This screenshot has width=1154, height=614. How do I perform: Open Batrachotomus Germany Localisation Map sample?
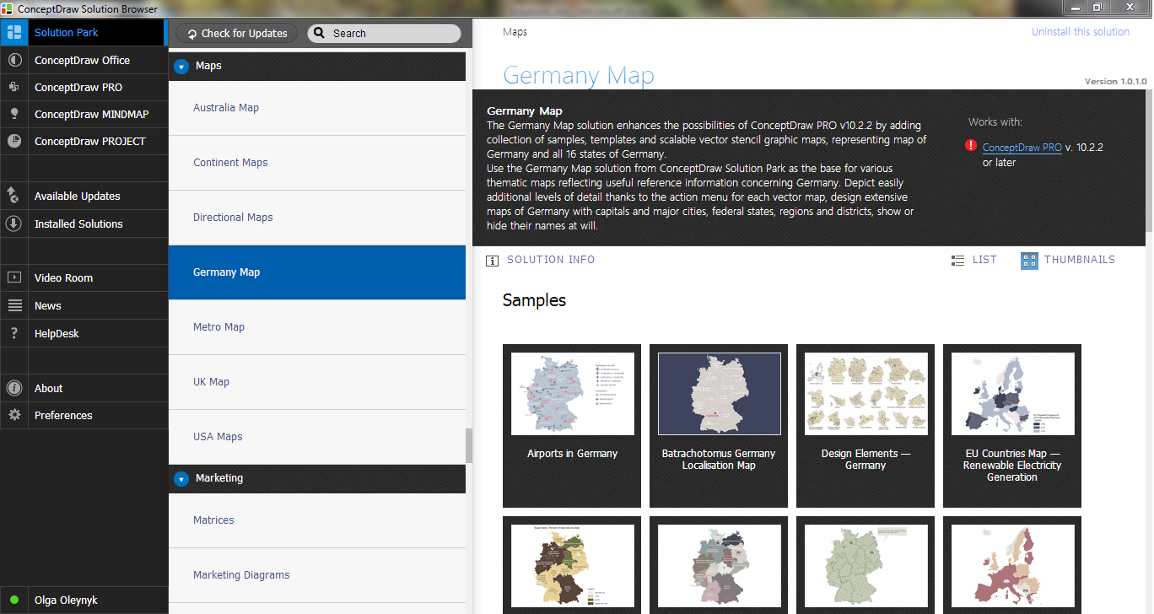pos(719,425)
